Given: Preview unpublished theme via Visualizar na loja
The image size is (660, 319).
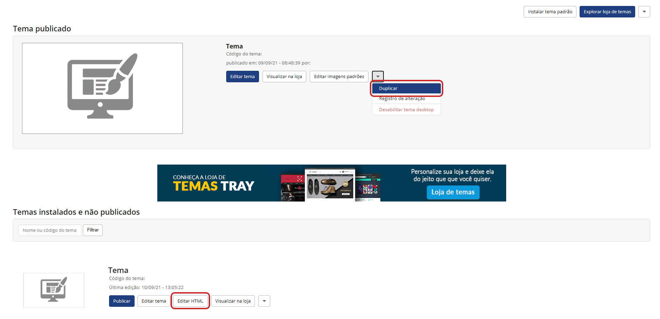Looking at the screenshot, I should pos(233,301).
